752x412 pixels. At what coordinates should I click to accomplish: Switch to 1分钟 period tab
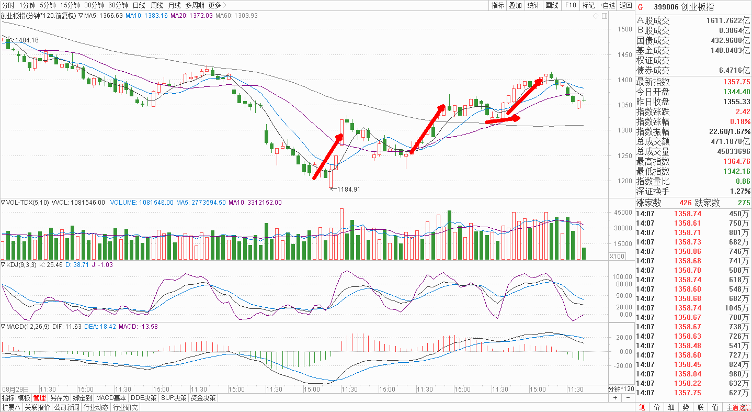[x=28, y=5]
